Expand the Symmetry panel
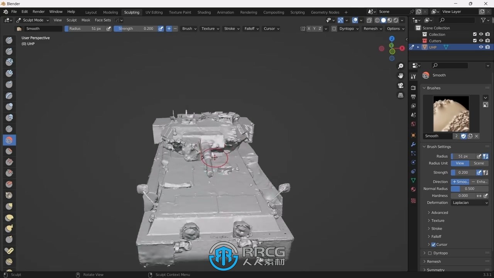Screen dimensions: 494x278 point(435,270)
